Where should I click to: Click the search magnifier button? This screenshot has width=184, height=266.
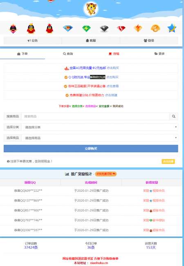click(173, 117)
